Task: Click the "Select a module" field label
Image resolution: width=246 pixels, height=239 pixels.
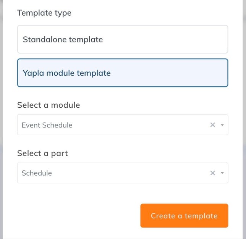Action: pos(49,105)
